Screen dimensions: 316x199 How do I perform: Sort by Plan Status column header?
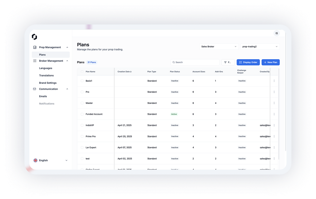click(175, 71)
